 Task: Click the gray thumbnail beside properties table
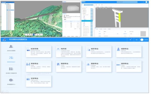pyautogui.click(x=143, y=34)
